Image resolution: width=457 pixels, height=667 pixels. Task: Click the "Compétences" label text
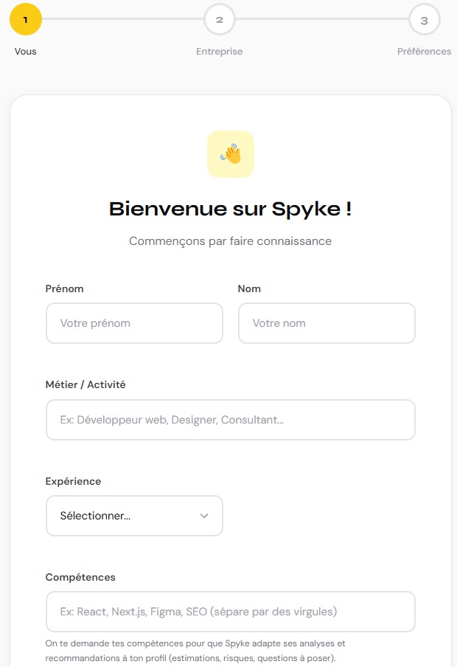pos(81,577)
